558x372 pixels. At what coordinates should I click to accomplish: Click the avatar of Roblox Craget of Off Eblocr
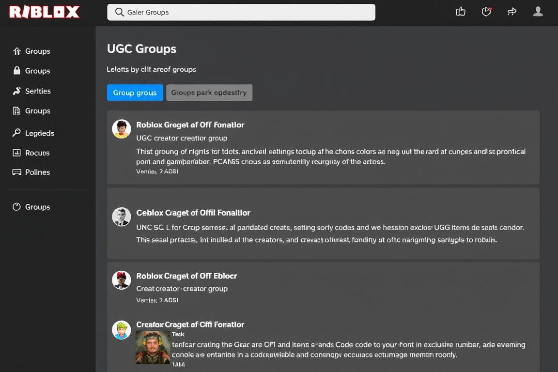pos(122,280)
